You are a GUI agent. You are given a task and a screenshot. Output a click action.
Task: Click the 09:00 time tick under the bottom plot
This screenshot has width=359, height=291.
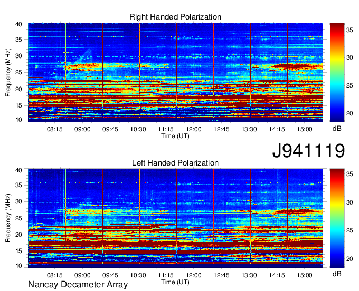[82, 275]
